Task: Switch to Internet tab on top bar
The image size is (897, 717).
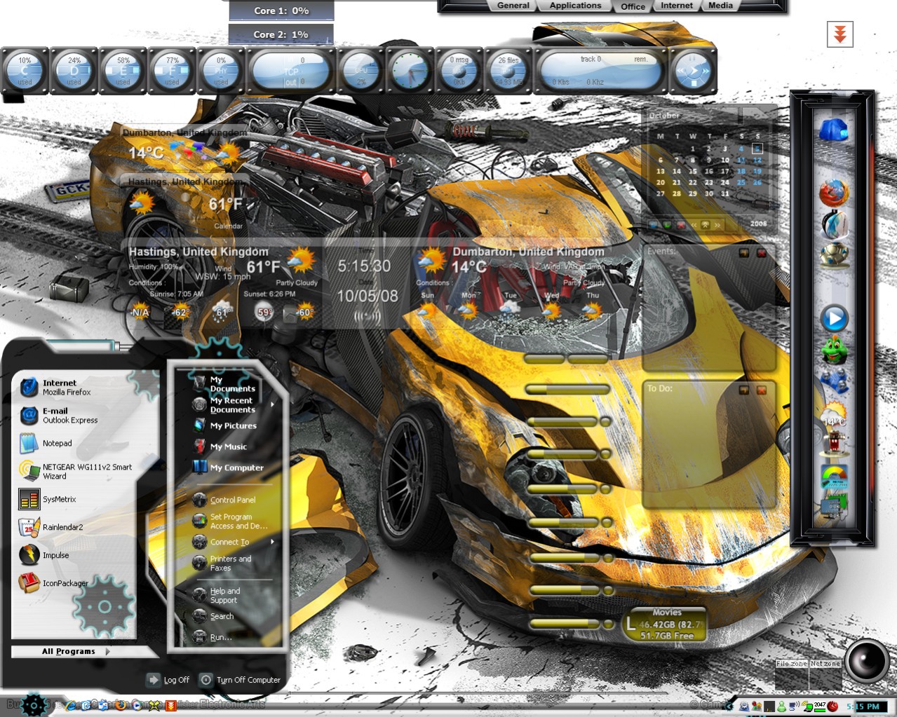Action: pyautogui.click(x=677, y=6)
